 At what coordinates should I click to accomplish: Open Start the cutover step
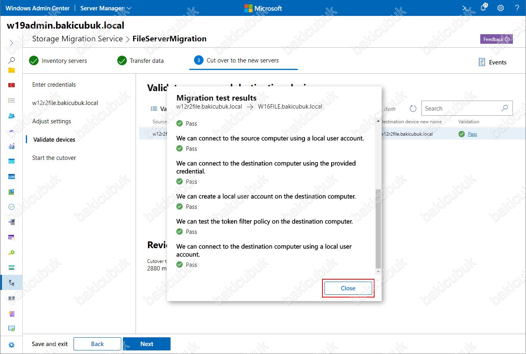[54, 158]
